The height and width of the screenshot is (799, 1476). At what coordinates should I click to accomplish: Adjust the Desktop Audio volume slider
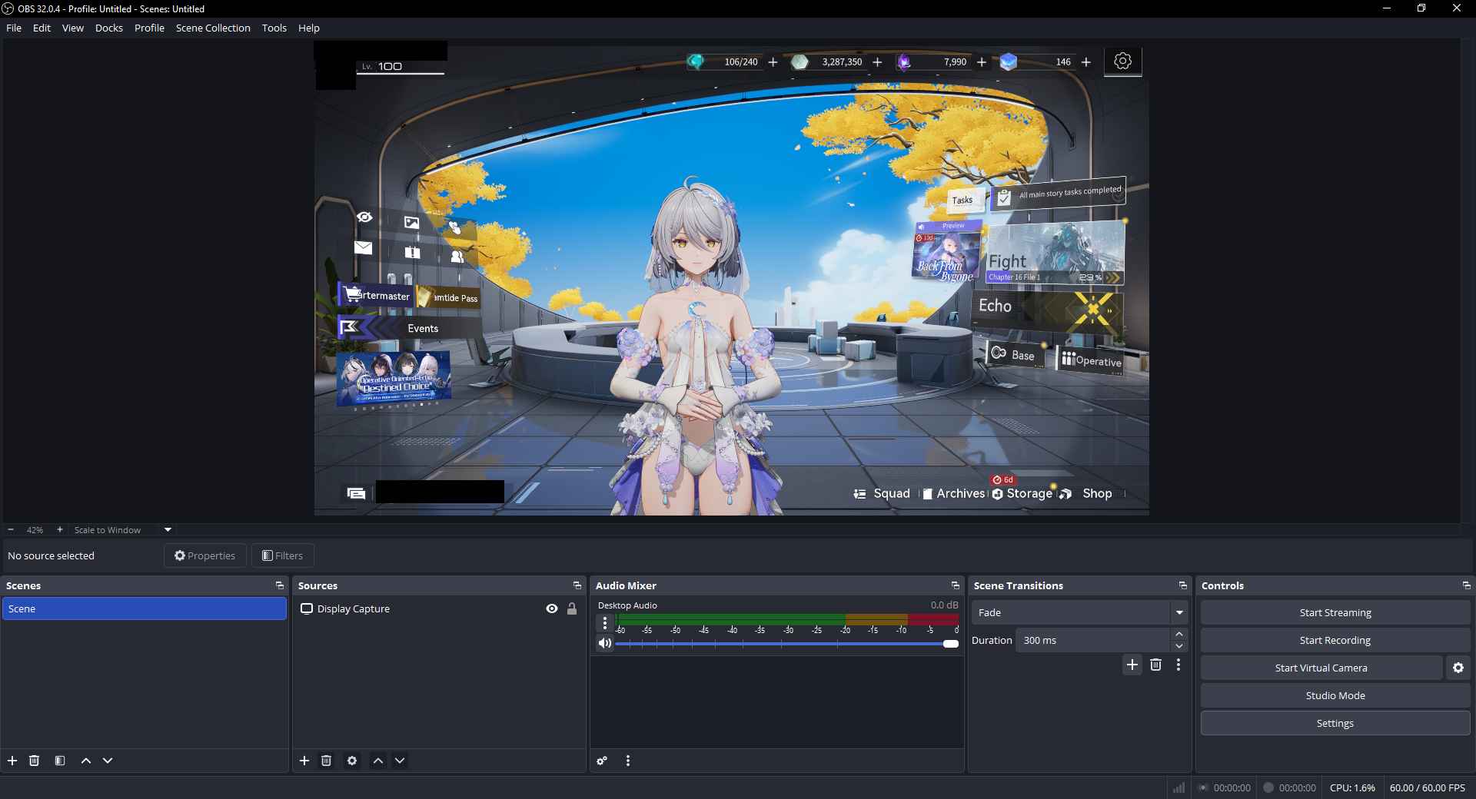click(x=787, y=644)
